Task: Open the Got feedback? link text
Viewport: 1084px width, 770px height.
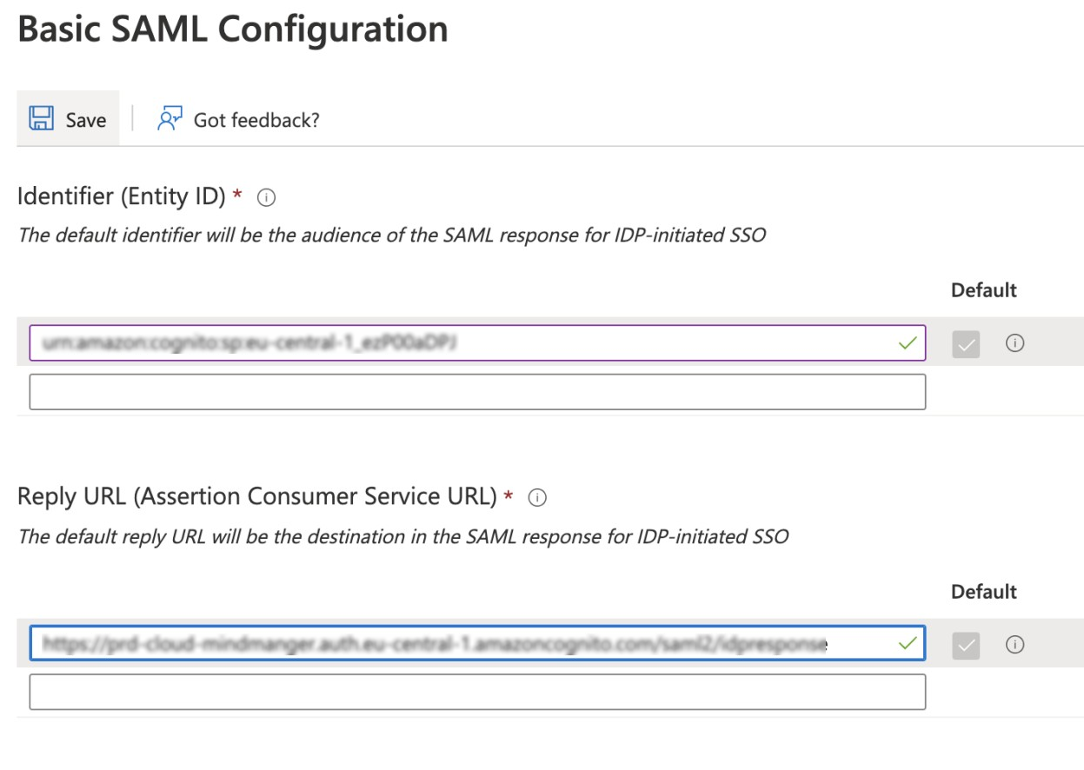Action: click(x=256, y=120)
